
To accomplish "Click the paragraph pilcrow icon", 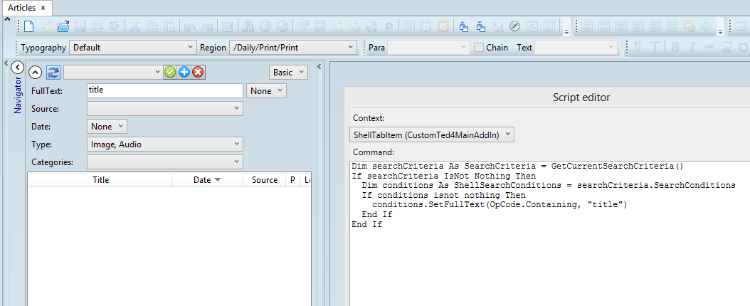I will [638, 48].
